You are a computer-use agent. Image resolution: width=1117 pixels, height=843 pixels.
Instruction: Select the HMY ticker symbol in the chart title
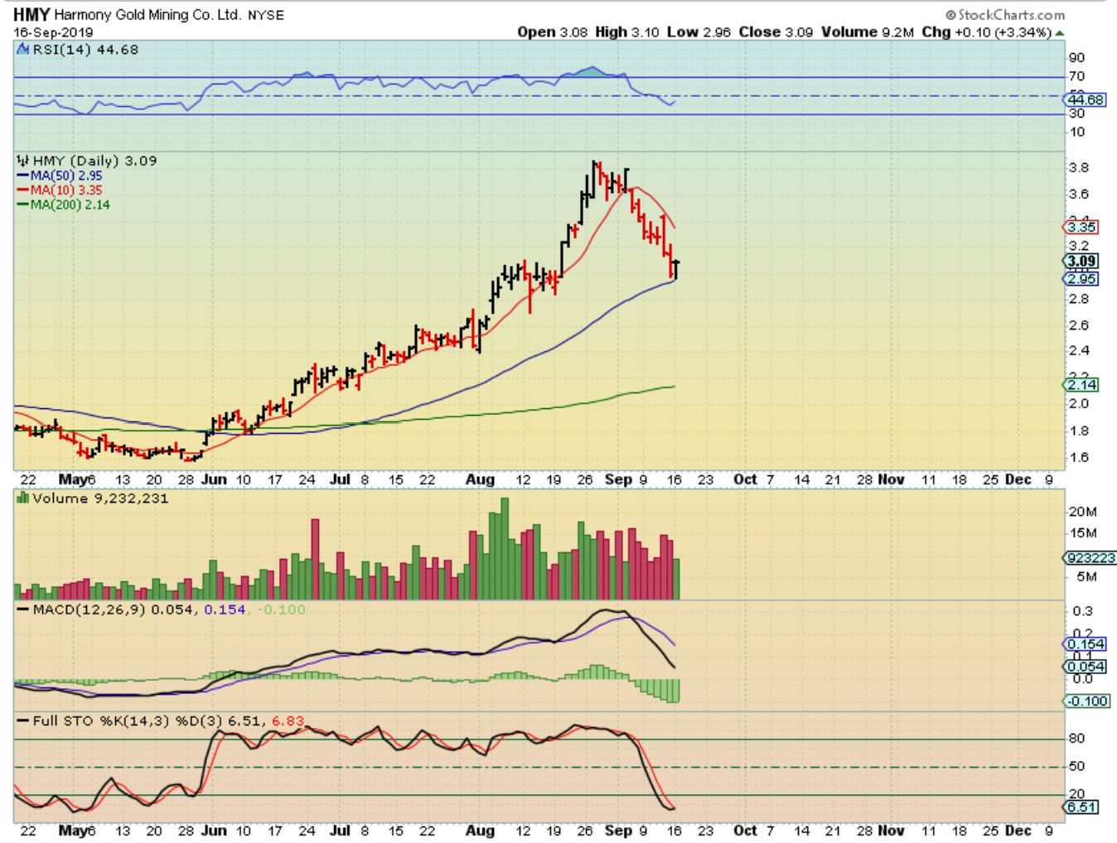pos(31,15)
